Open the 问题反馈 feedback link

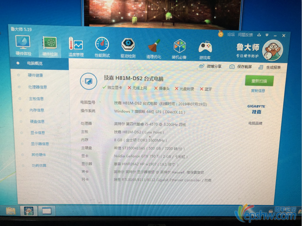click(245, 35)
